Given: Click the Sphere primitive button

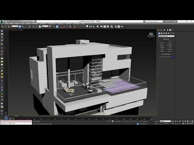Looking at the screenshot, I should (162, 45).
